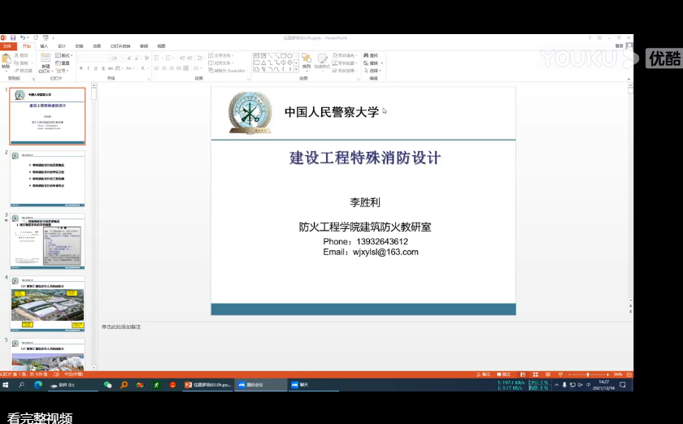
Task: Open Quick Styles (快速样式)
Action: (x=322, y=62)
